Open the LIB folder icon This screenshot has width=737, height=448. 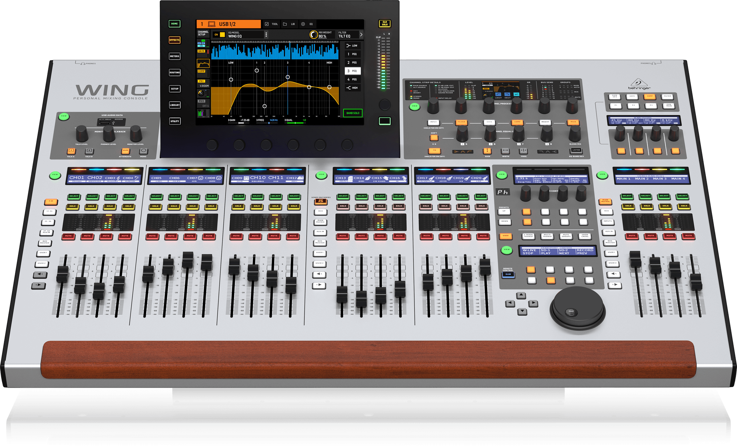(x=285, y=24)
